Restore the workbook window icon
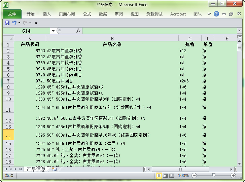Viewport: 245px width, 182px height. (231, 14)
